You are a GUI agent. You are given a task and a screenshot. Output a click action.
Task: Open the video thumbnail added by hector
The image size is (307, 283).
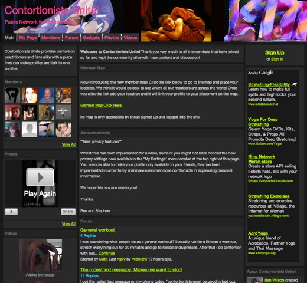click(x=40, y=255)
